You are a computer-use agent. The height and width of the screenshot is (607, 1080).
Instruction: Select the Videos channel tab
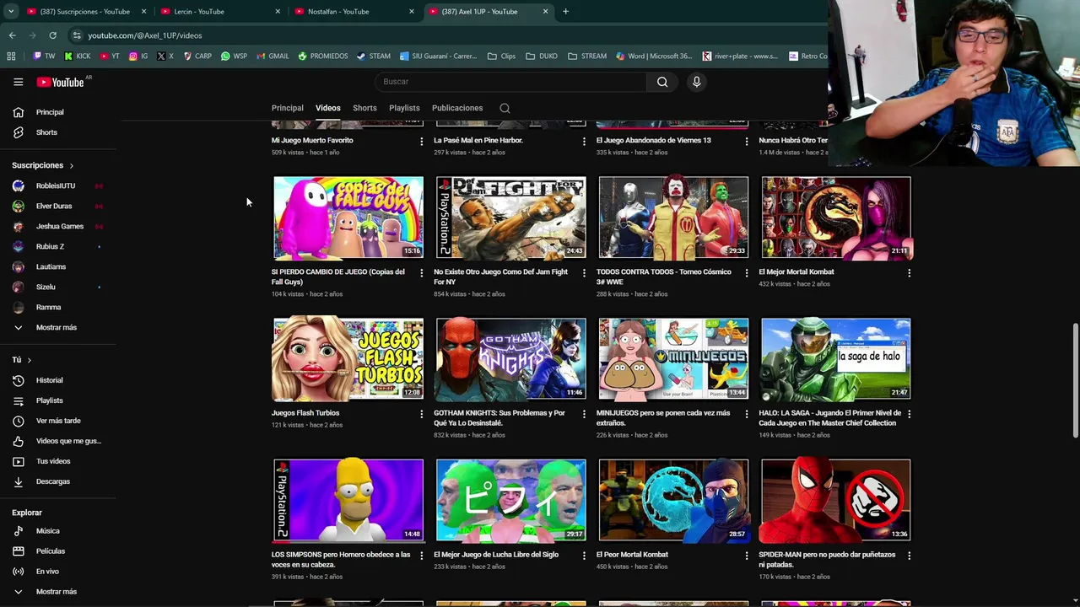(327, 108)
